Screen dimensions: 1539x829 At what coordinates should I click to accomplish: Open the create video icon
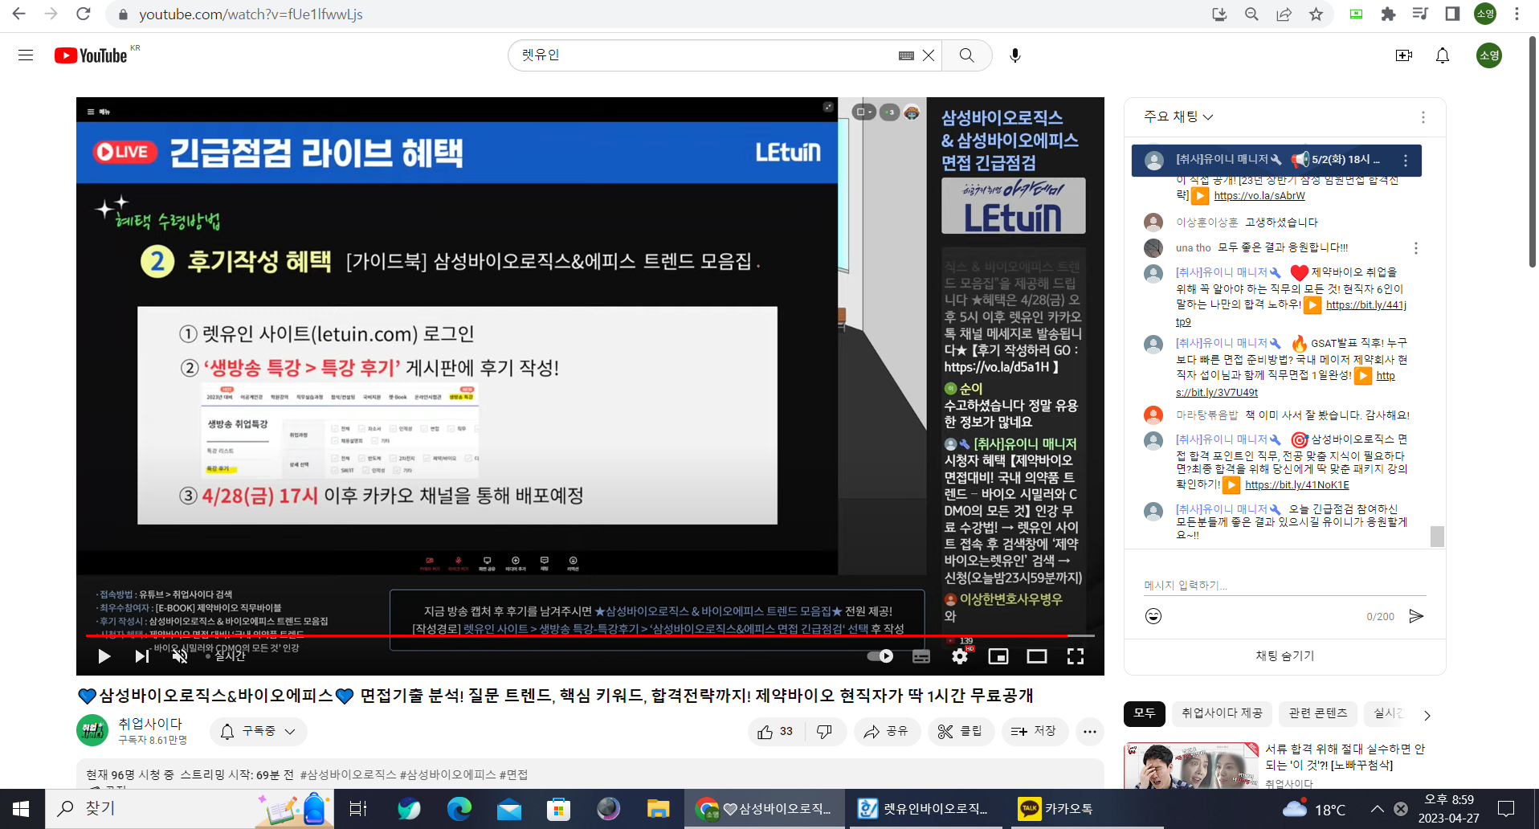(x=1404, y=55)
